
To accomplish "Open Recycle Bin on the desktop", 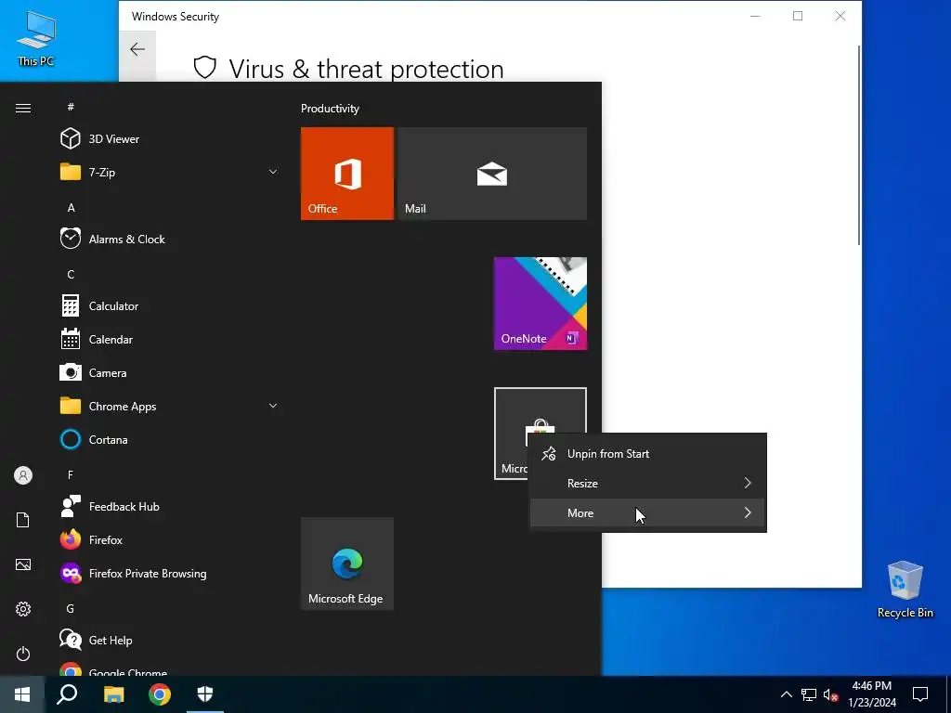I will [x=905, y=590].
